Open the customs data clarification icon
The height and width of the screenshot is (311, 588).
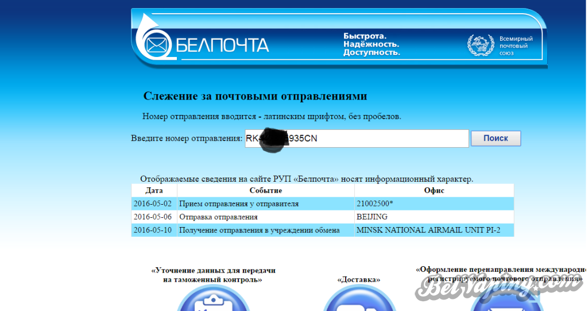(x=214, y=298)
